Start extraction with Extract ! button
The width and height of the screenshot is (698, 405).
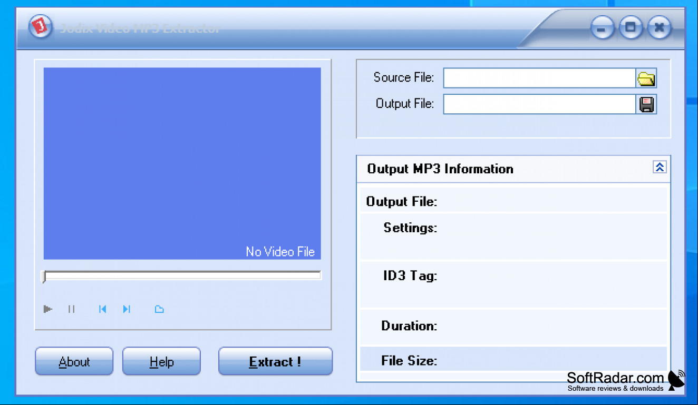click(275, 361)
